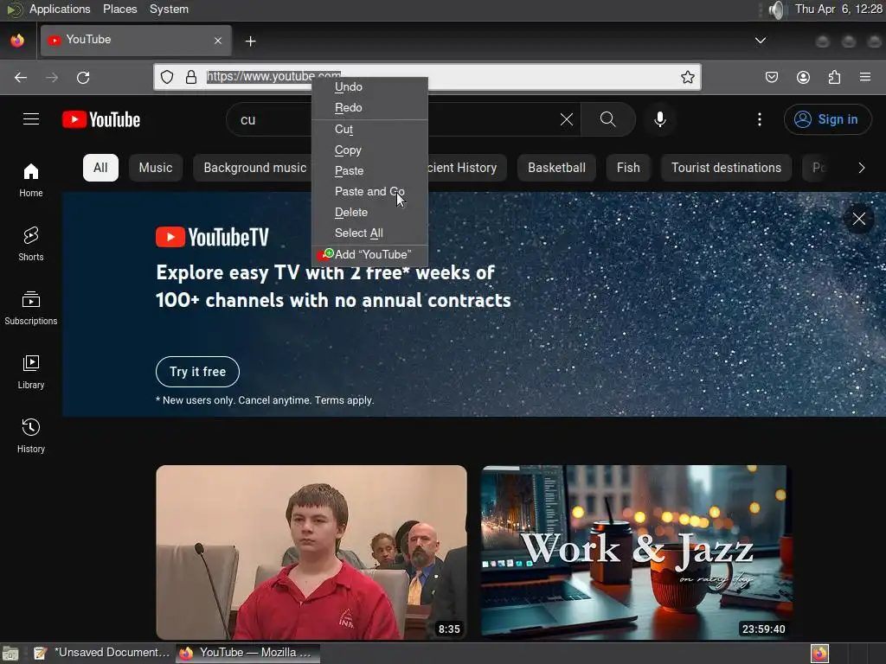The width and height of the screenshot is (886, 664).
Task: Open the System menu in the panel
Action: pos(169,9)
